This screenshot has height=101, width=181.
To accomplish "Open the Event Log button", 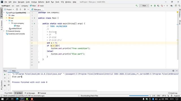I will click(x=173, y=93).
